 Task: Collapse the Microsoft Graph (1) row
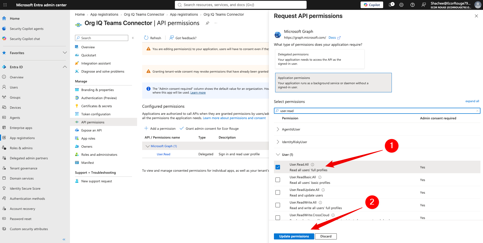click(x=147, y=146)
